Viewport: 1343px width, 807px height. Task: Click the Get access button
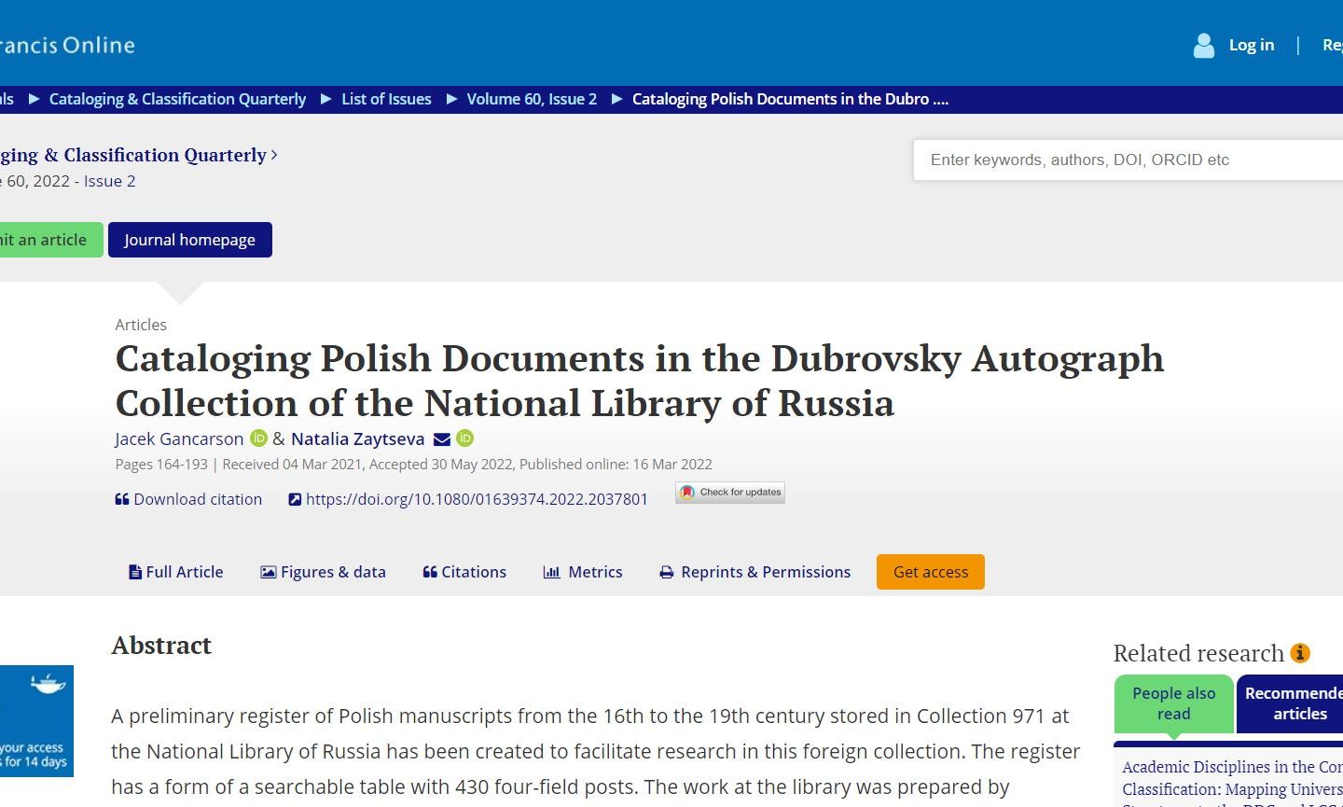(x=931, y=572)
